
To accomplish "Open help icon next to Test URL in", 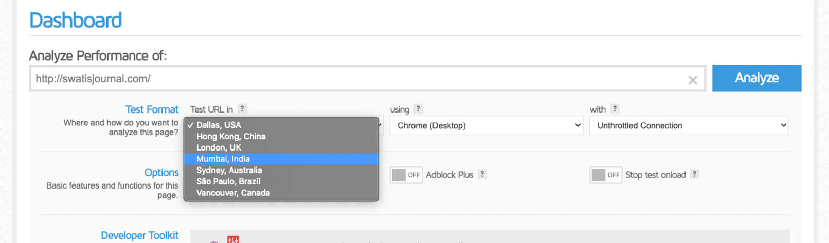I will 242,109.
